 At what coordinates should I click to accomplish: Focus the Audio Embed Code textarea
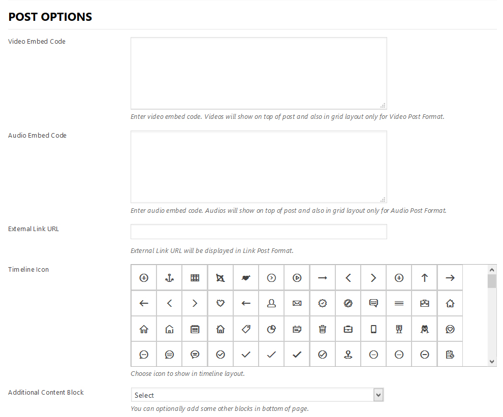[259, 167]
